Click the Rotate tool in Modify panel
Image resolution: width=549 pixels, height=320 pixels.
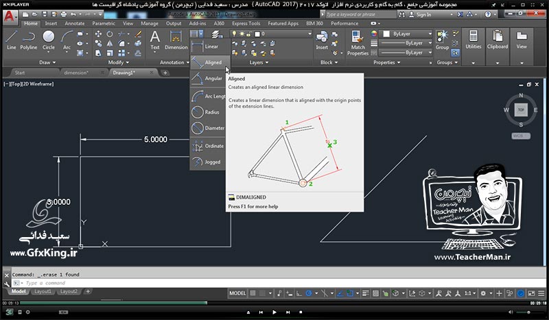(110, 34)
